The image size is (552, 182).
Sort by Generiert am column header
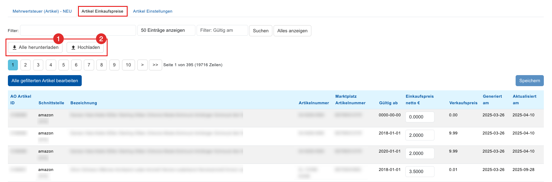click(x=492, y=100)
